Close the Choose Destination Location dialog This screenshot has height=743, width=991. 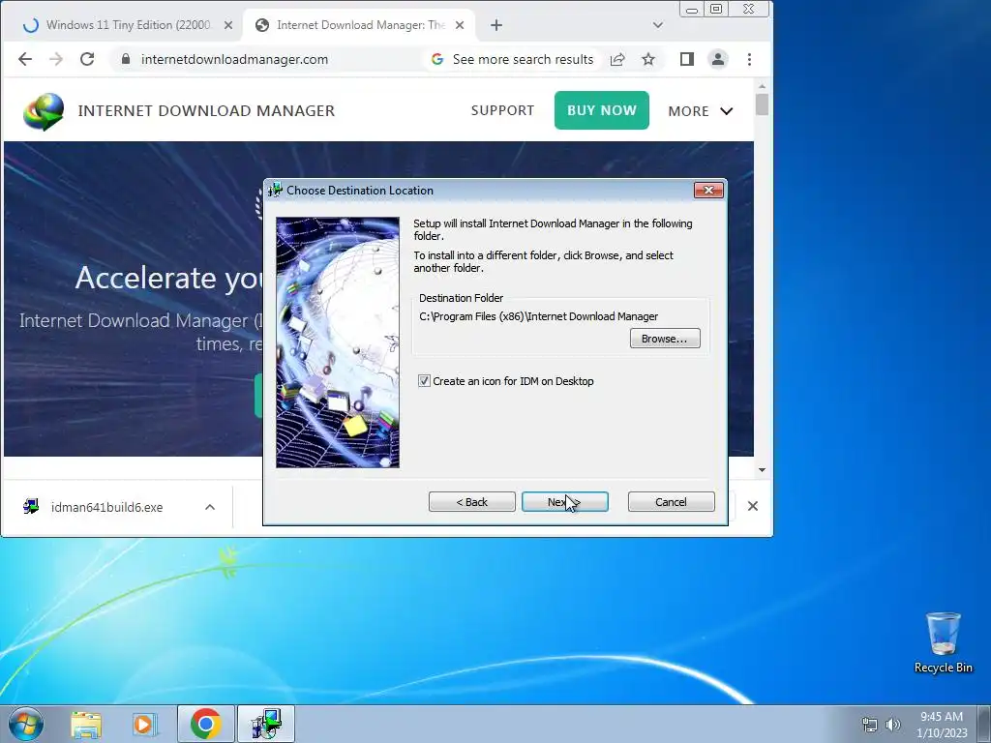(x=707, y=191)
